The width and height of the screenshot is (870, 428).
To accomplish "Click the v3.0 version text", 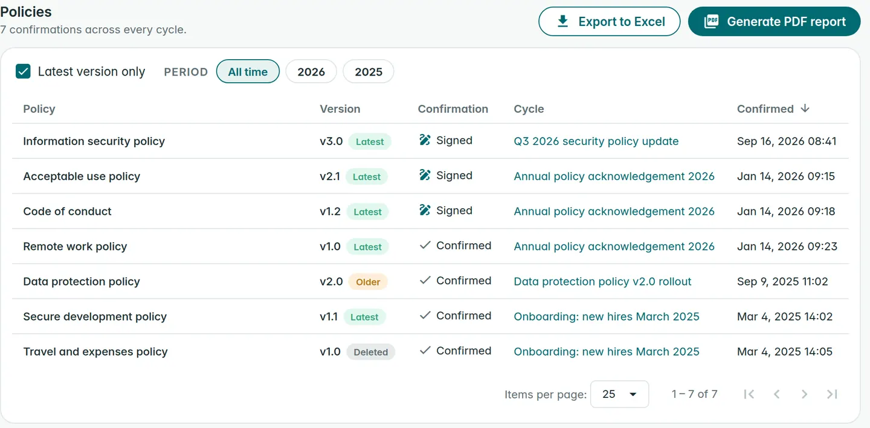I will coord(331,141).
